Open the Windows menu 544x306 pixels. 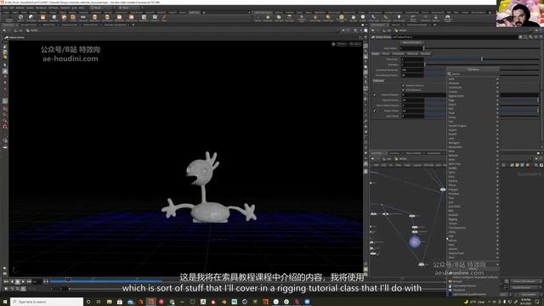(x=41, y=8)
